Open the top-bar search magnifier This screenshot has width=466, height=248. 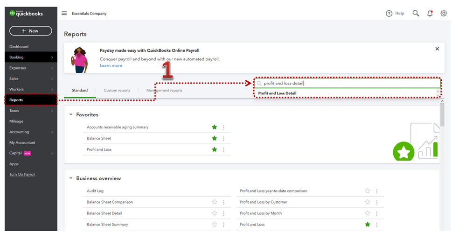tap(416, 14)
